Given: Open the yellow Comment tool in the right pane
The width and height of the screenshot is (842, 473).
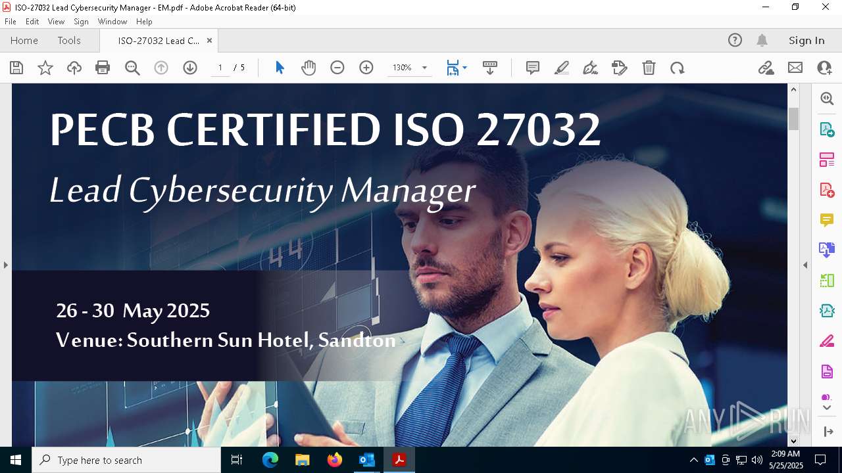Looking at the screenshot, I should (x=827, y=220).
